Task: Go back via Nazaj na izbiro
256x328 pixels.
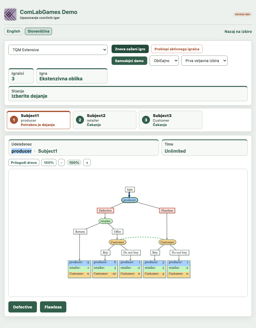Action: point(238,32)
